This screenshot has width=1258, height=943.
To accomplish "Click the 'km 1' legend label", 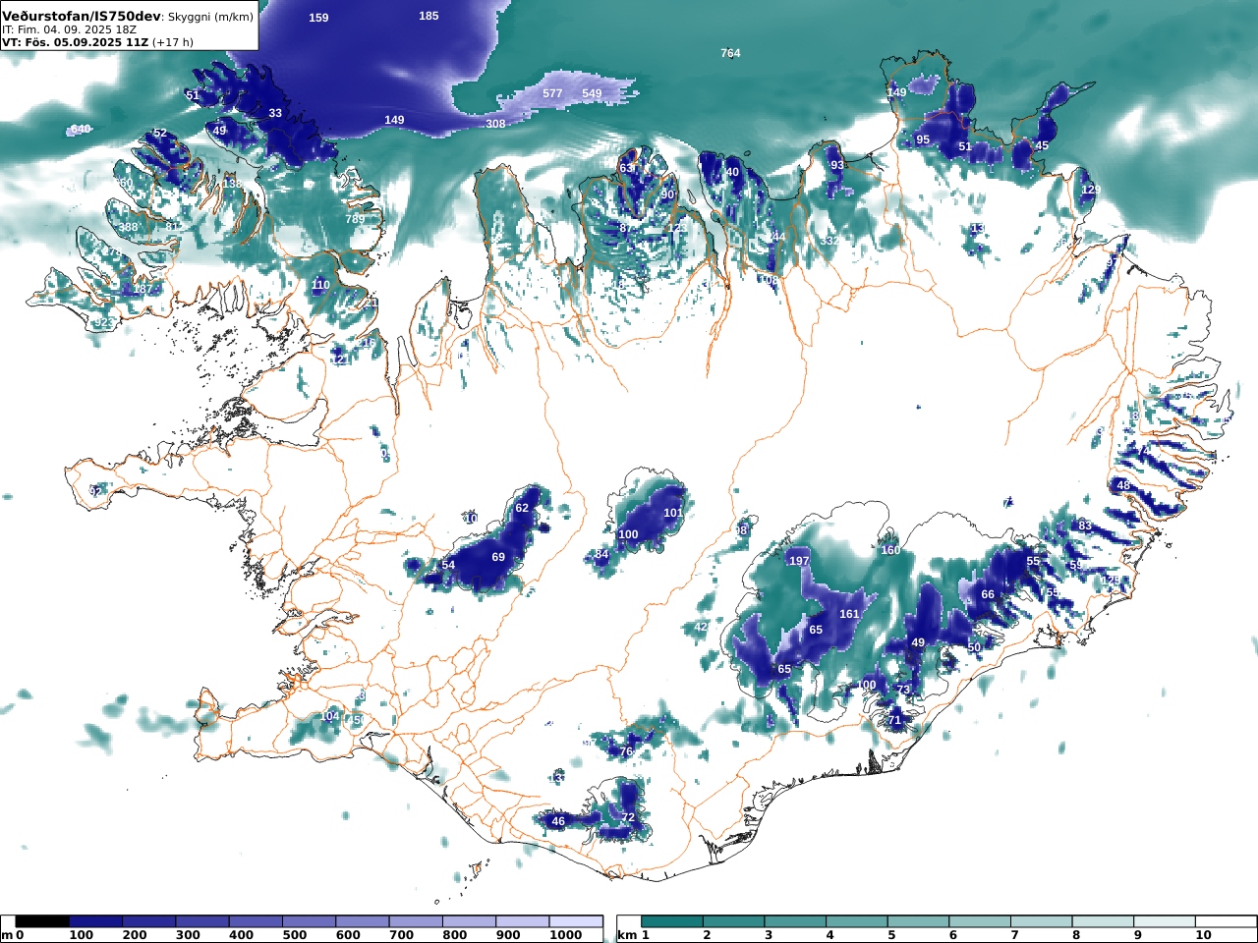I will click(x=634, y=935).
